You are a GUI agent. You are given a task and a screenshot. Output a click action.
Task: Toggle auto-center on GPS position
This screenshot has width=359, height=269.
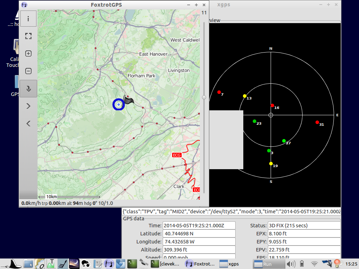28,89
